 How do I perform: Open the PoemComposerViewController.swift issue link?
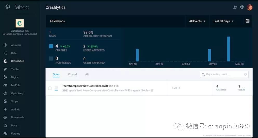coord(85,86)
